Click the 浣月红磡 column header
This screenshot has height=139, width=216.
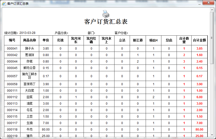91,40
